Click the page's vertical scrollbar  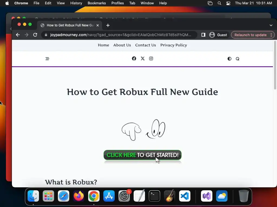click(275, 65)
